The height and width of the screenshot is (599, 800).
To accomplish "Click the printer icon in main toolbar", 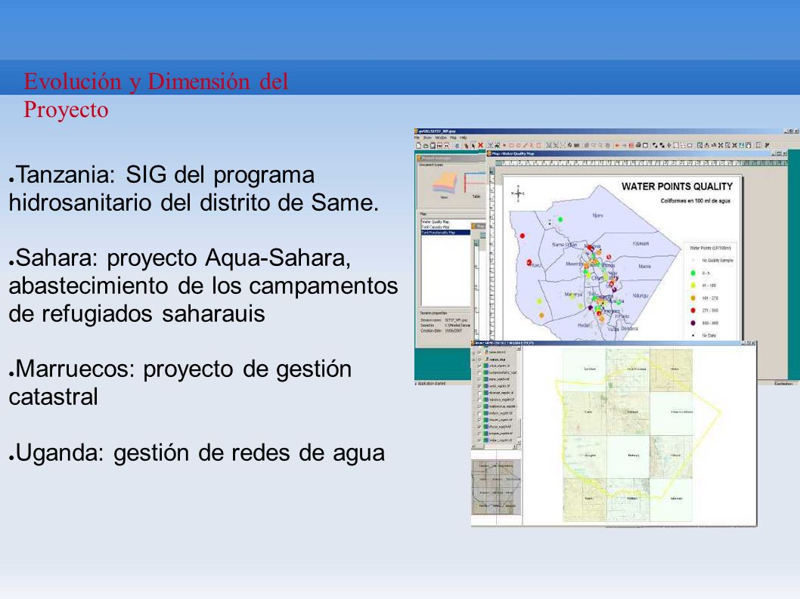I will click(638, 145).
